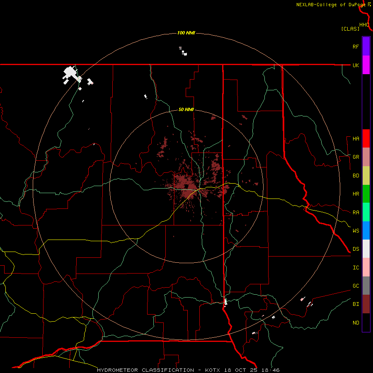Click the HR legend label

click(x=356, y=194)
